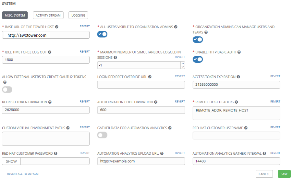Focus the Custom Virtual Environment Paths text area

(x=46, y=139)
